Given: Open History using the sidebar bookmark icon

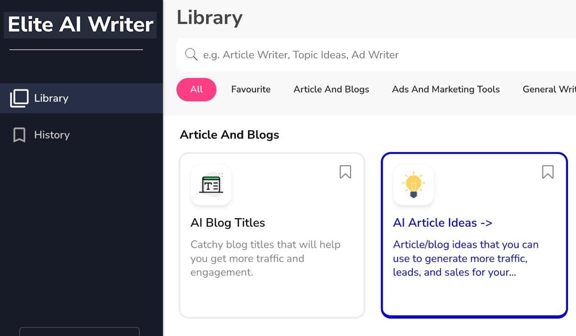Looking at the screenshot, I should (x=19, y=135).
